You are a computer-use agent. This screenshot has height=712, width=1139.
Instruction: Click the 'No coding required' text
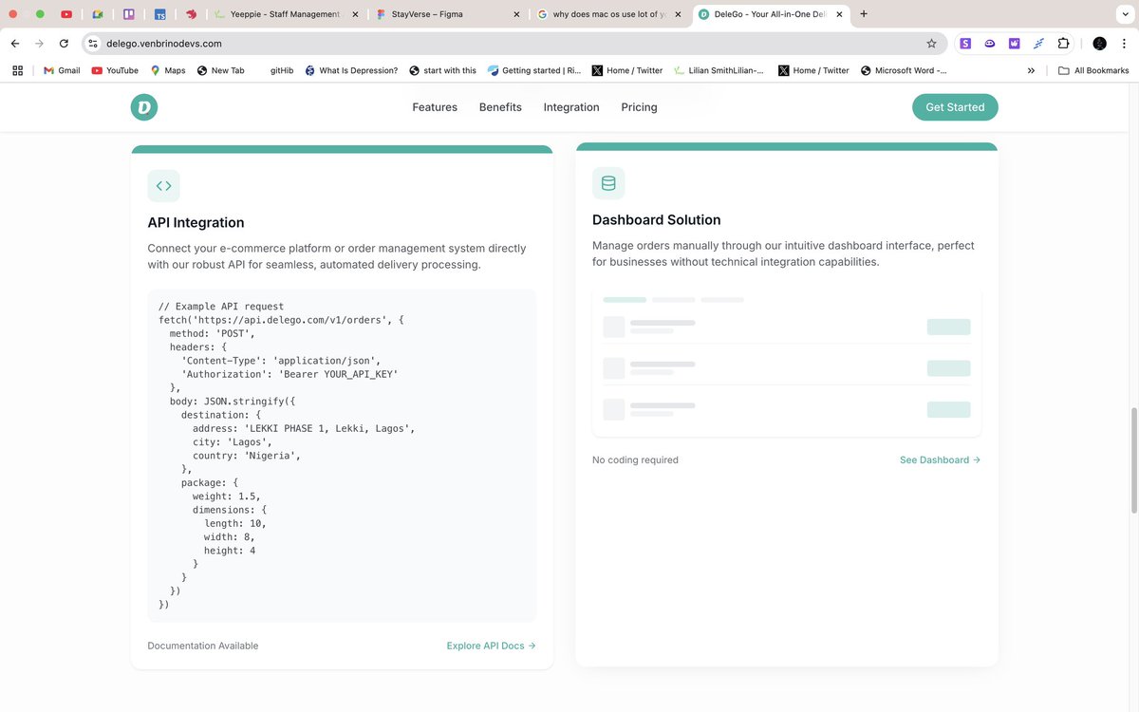[635, 459]
